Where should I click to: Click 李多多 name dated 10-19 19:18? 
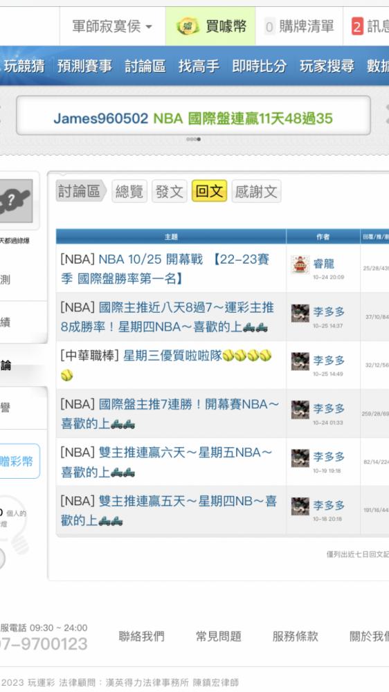point(329,457)
